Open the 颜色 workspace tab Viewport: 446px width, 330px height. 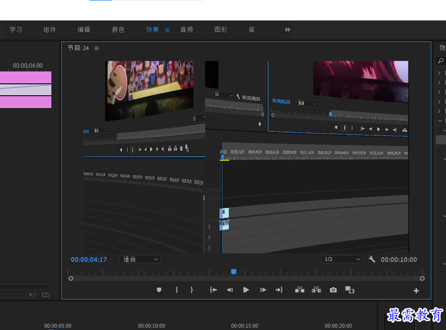point(118,30)
